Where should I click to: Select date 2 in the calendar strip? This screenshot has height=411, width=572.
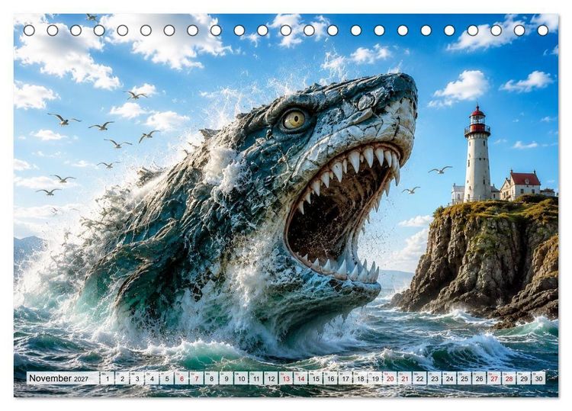point(122,378)
